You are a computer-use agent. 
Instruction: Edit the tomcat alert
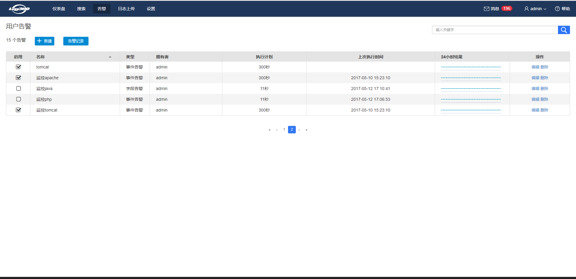(535, 67)
